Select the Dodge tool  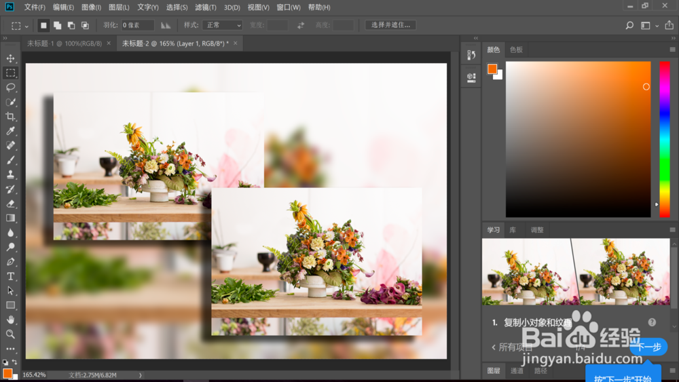pos(10,247)
